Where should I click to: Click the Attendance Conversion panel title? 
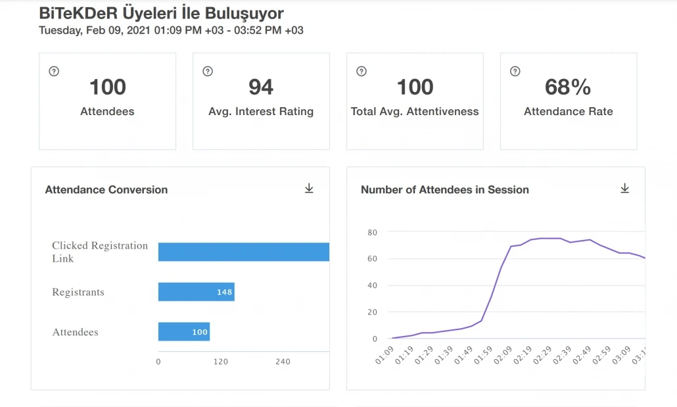pyautogui.click(x=106, y=189)
